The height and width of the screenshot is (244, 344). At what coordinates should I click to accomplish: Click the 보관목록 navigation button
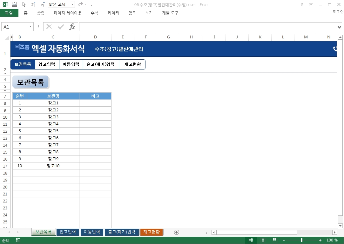tap(23, 64)
